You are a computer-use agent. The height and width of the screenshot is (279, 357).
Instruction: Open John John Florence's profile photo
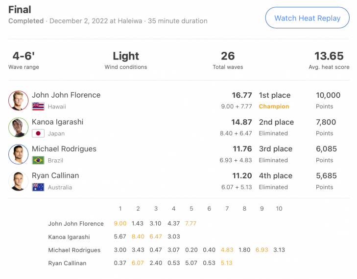pyautogui.click(x=19, y=101)
